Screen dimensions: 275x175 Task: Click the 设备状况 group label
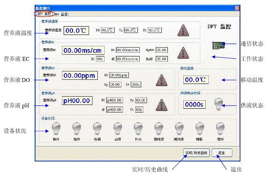click(48, 119)
